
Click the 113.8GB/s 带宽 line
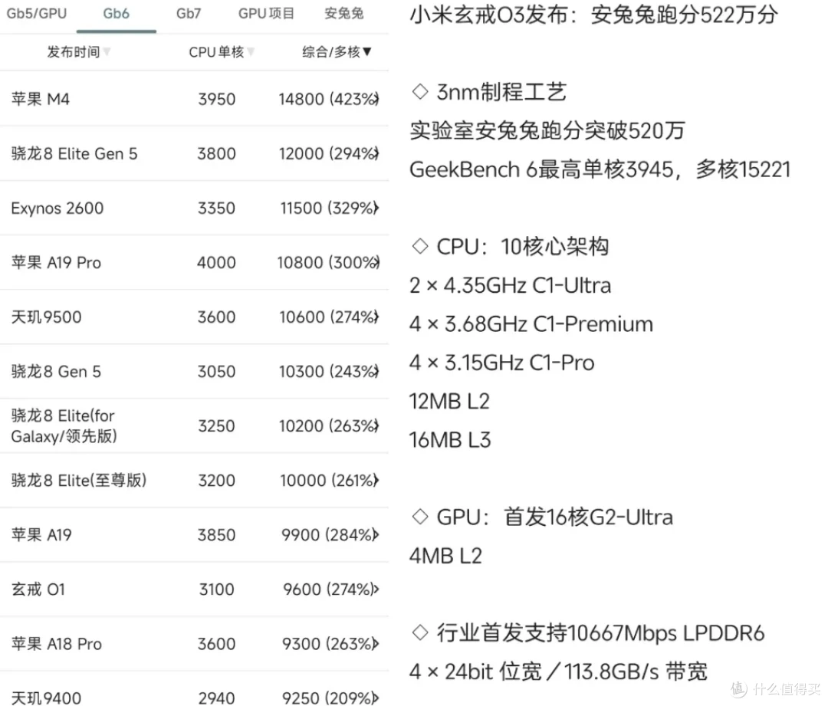pos(558,672)
